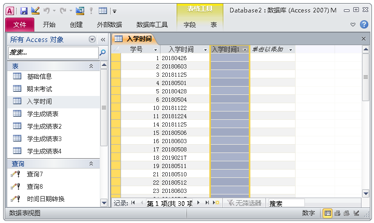Click the datasheet scroll down arrow
This screenshot has width=374, height=223.
pyautogui.click(x=366, y=193)
